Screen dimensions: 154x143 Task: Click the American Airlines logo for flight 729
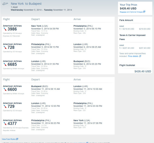click(5, 106)
